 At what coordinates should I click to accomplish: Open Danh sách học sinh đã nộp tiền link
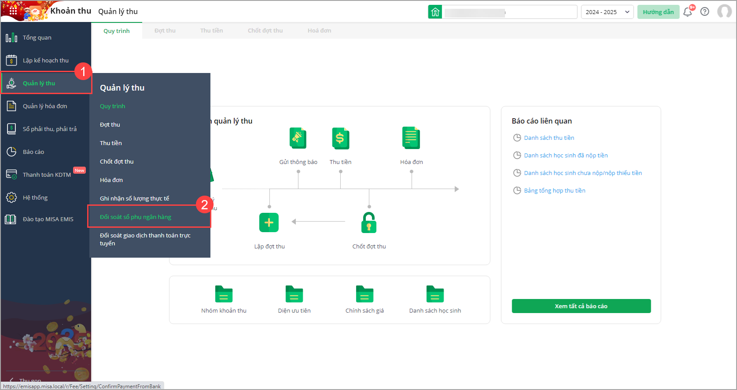[x=566, y=155]
